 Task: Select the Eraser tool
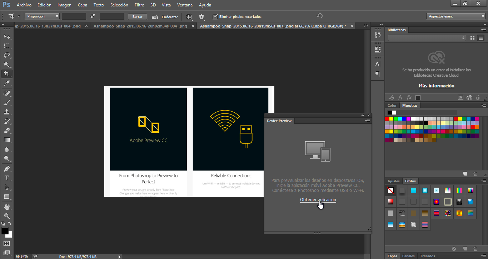[x=7, y=131]
